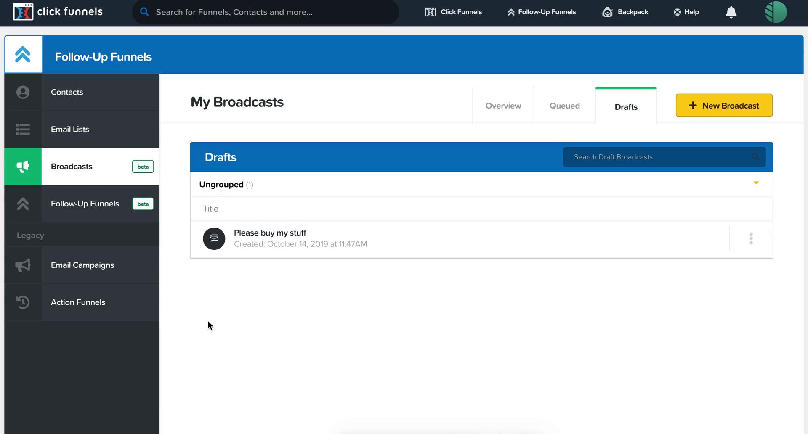Open three-dot menu for Please buy my stuff
The image size is (808, 434).
pyautogui.click(x=751, y=238)
